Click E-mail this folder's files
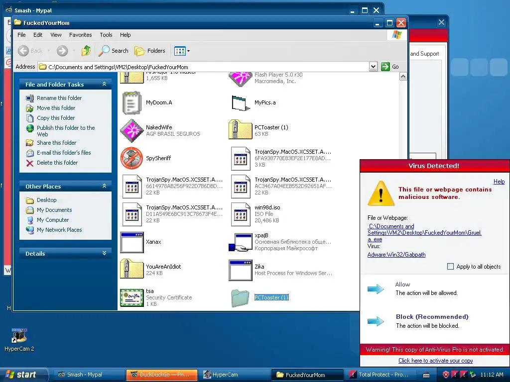This screenshot has width=510, height=382. [x=63, y=153]
